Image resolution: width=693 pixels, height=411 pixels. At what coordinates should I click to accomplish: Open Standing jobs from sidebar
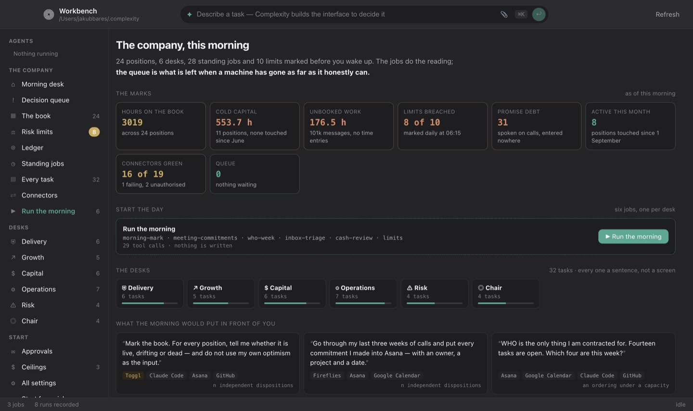(54, 164)
